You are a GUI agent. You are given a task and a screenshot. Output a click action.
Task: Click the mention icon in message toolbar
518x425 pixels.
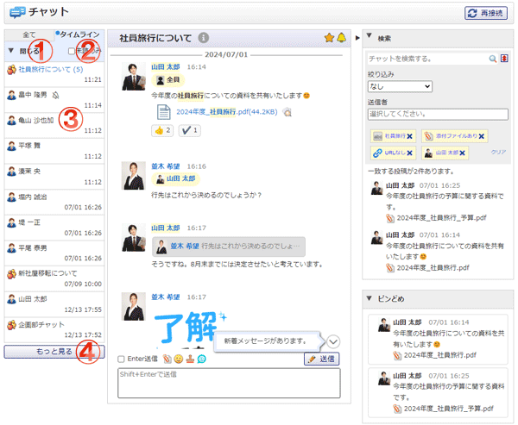point(201,359)
